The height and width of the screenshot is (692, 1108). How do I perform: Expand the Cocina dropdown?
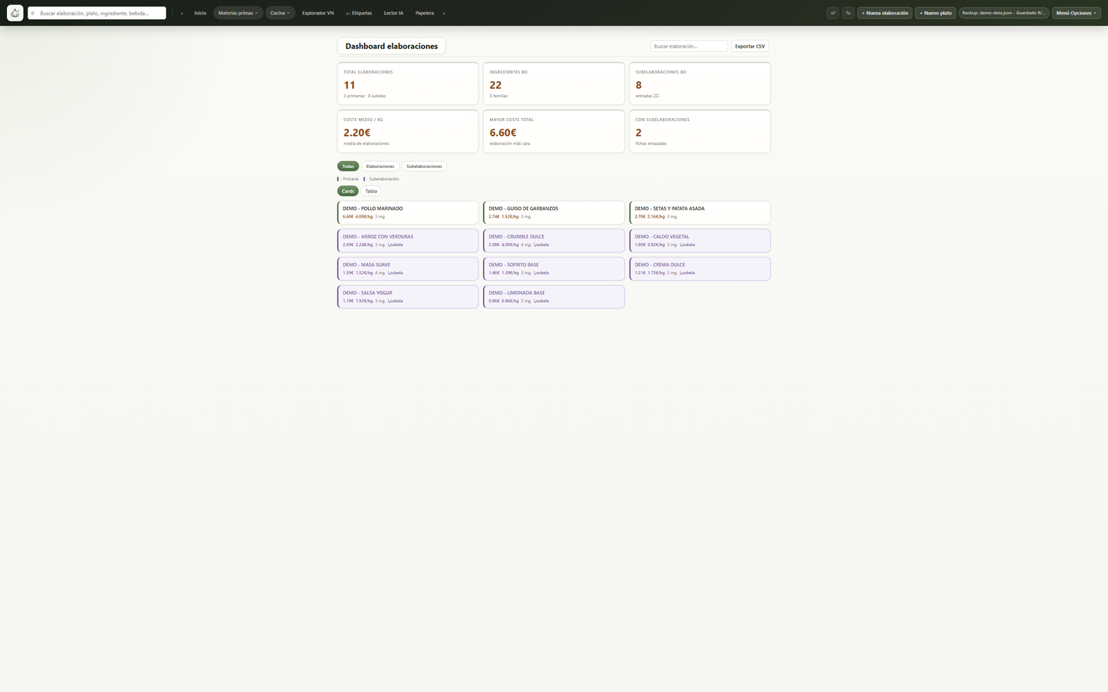point(280,13)
